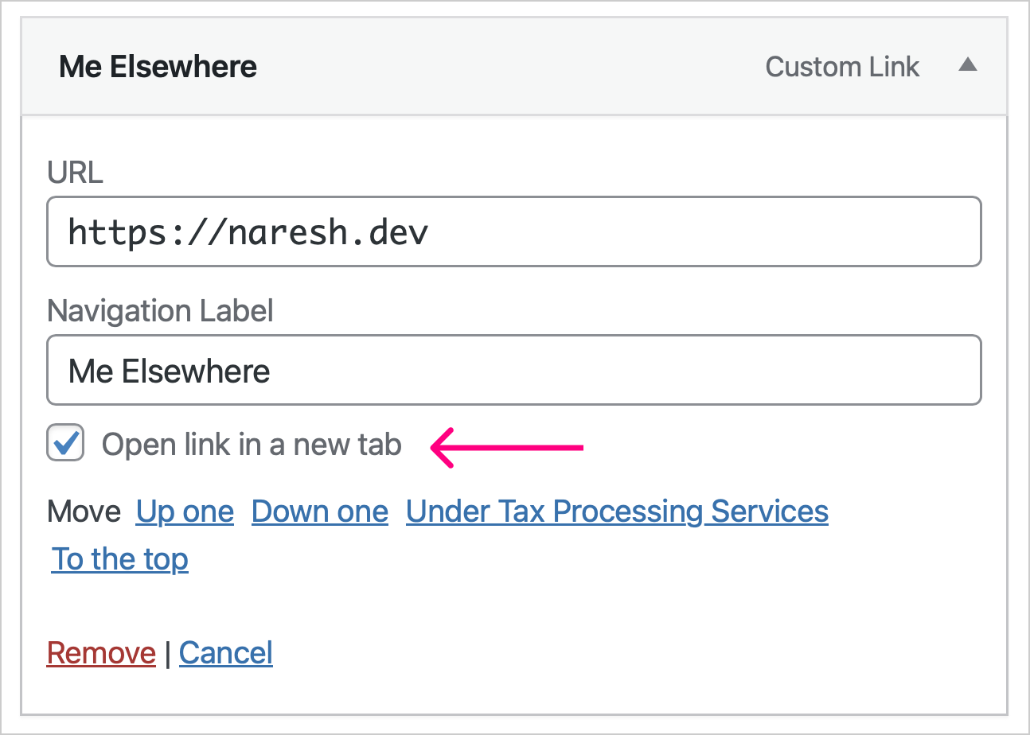Click the separator between Remove and Cancel

[x=167, y=654]
